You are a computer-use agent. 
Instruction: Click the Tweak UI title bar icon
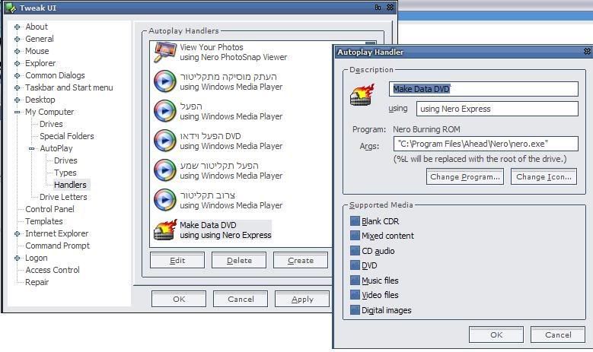10,8
